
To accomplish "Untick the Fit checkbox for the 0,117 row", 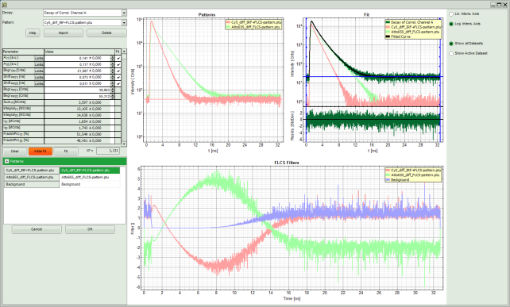I will [118, 64].
